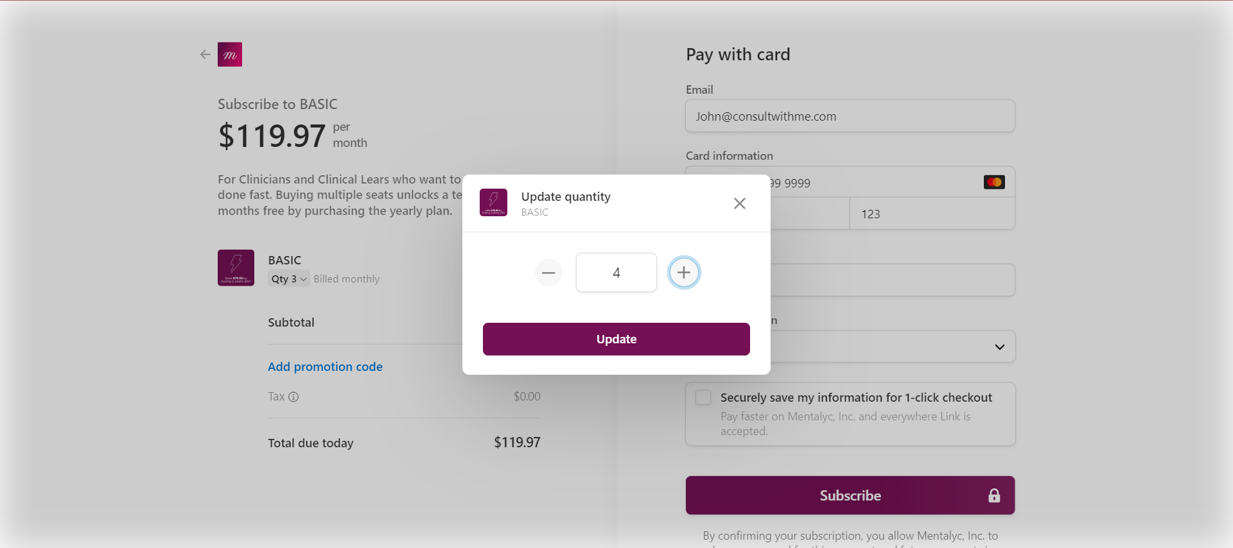The height and width of the screenshot is (548, 1233).
Task: Click Add promotion code link
Action: coord(325,366)
